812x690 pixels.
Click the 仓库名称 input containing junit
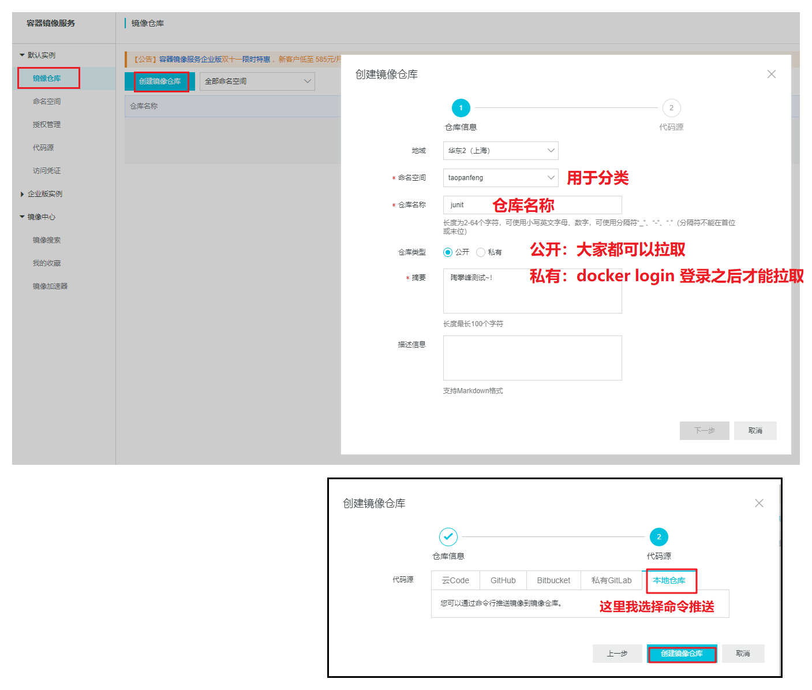coord(533,205)
